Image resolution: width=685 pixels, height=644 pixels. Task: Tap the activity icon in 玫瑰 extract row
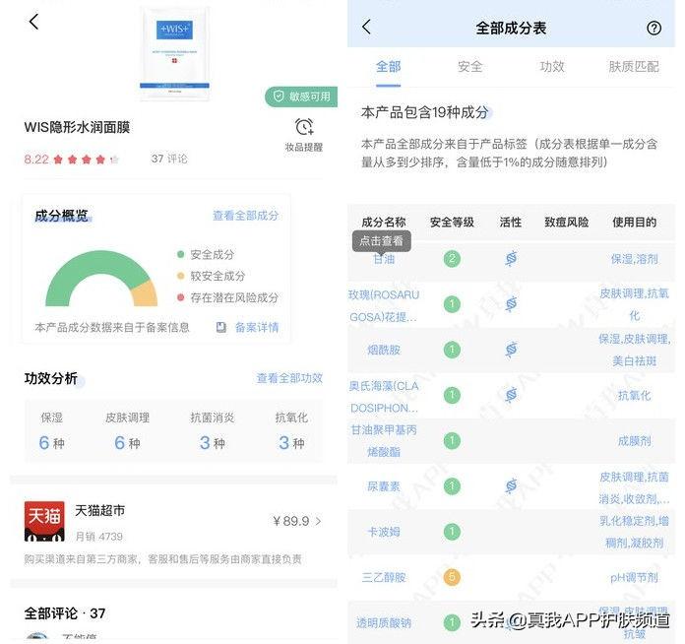pyautogui.click(x=511, y=304)
